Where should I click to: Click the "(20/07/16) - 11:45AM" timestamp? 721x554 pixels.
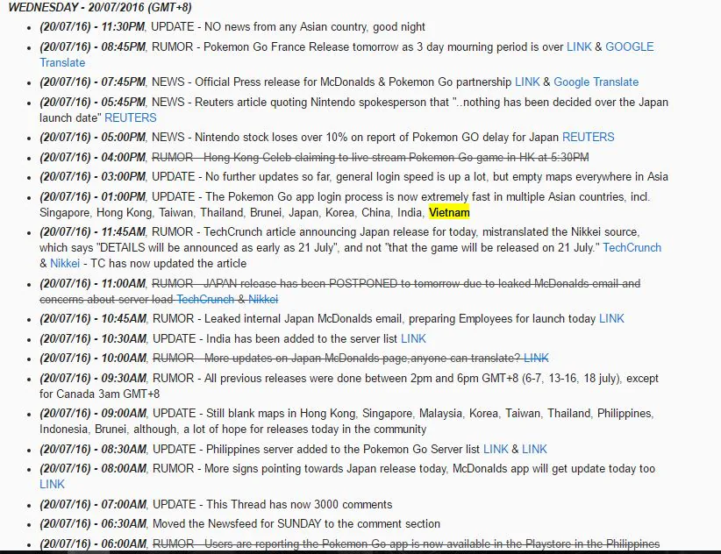pyautogui.click(x=93, y=231)
